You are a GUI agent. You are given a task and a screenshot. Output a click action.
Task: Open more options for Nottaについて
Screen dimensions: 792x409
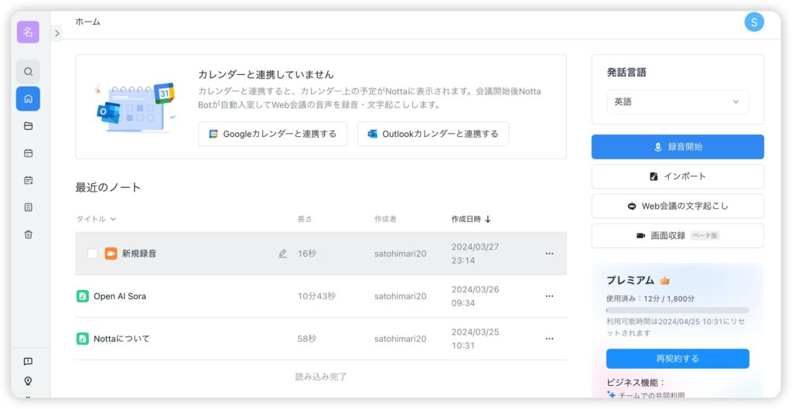(x=549, y=339)
